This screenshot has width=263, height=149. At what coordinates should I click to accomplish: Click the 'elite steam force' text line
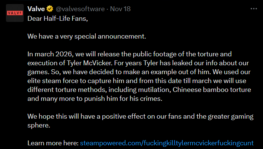(x=137, y=81)
